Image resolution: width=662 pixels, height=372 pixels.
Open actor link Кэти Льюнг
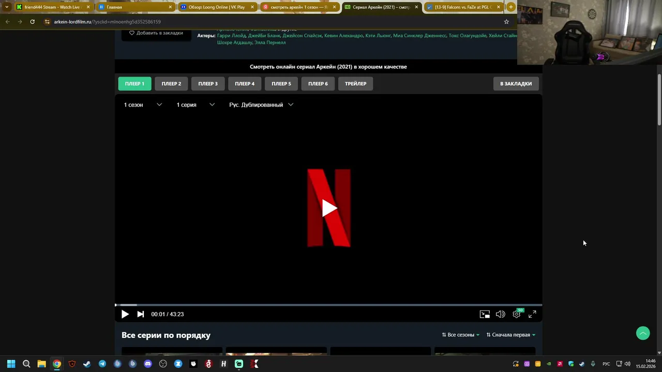click(x=378, y=36)
